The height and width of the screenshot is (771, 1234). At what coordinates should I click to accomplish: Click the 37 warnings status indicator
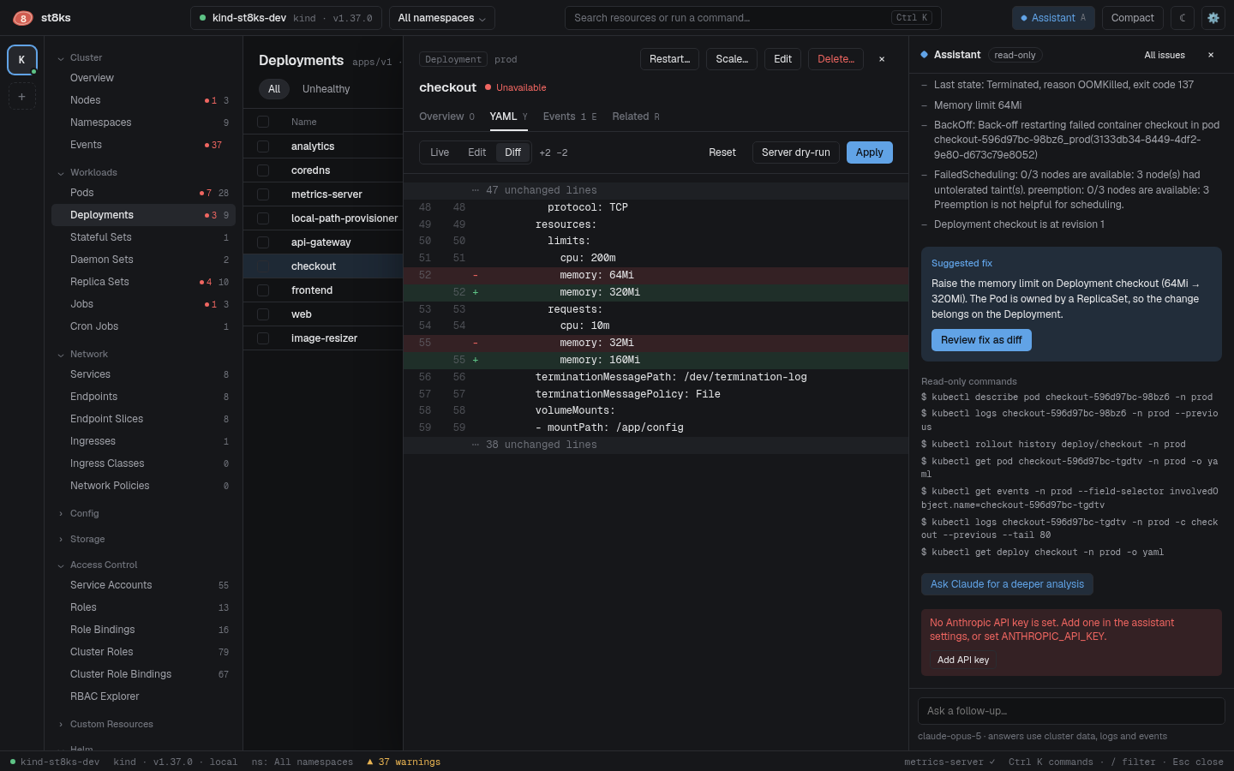(x=404, y=762)
